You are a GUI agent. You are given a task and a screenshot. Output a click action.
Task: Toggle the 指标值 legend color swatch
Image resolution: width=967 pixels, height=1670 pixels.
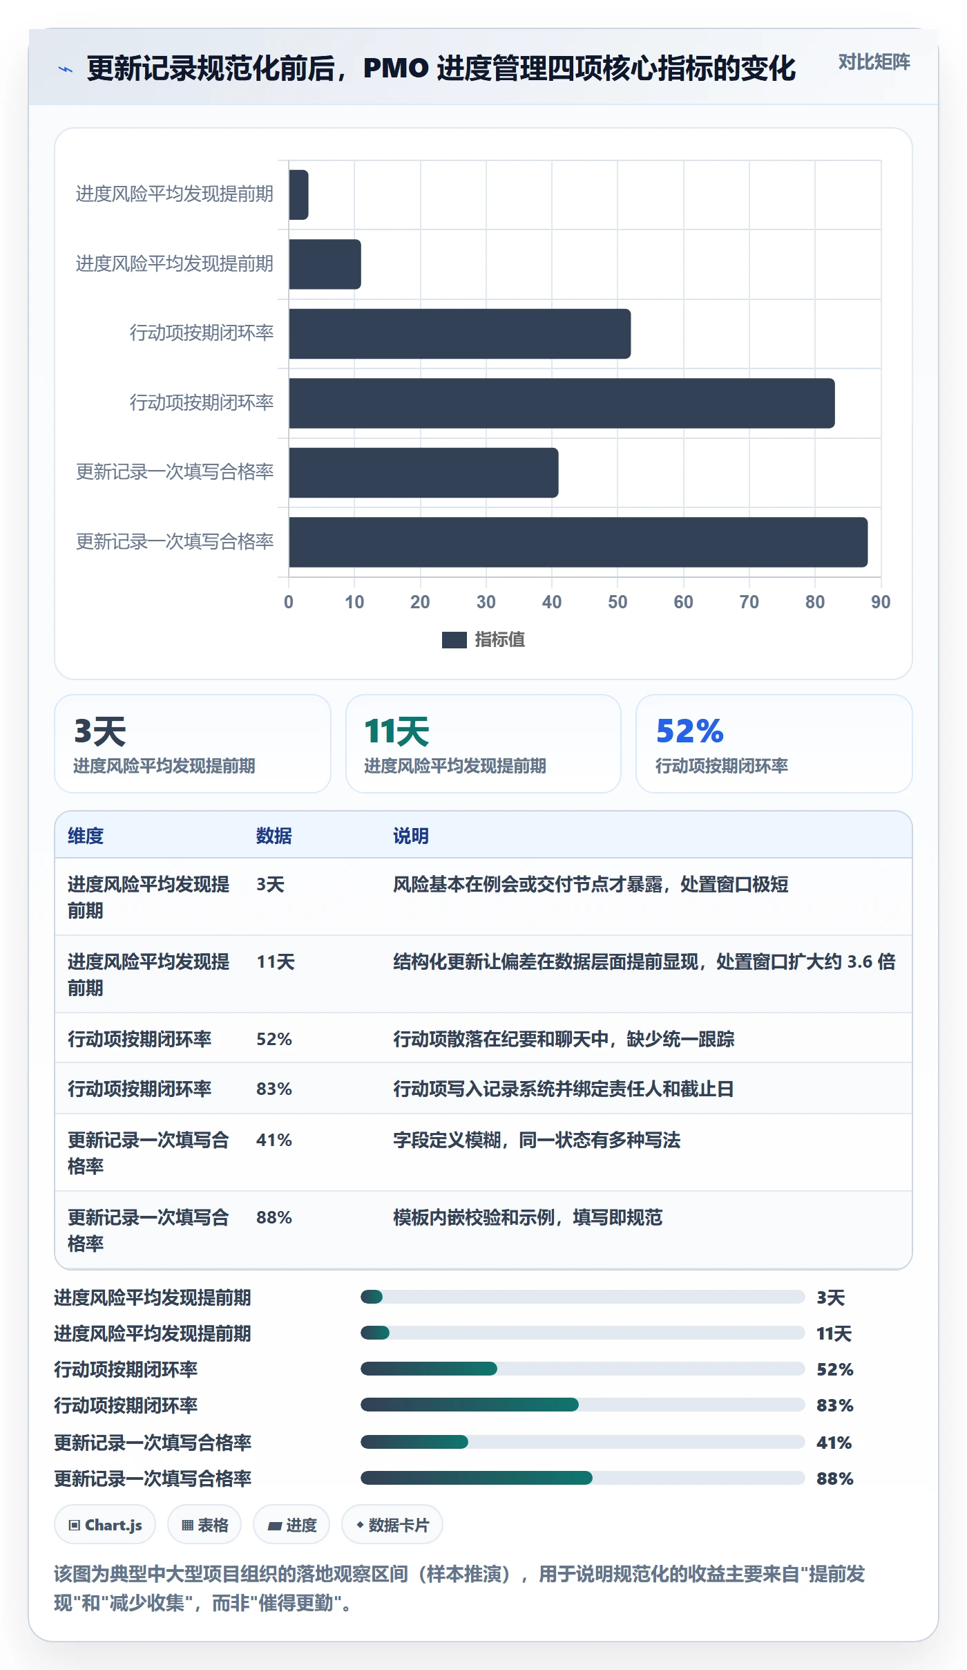click(x=454, y=640)
